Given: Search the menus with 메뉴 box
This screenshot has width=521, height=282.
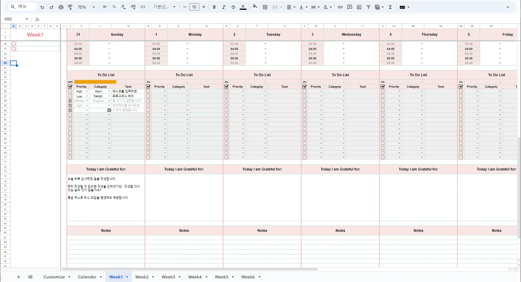Looking at the screenshot, I should point(23,7).
